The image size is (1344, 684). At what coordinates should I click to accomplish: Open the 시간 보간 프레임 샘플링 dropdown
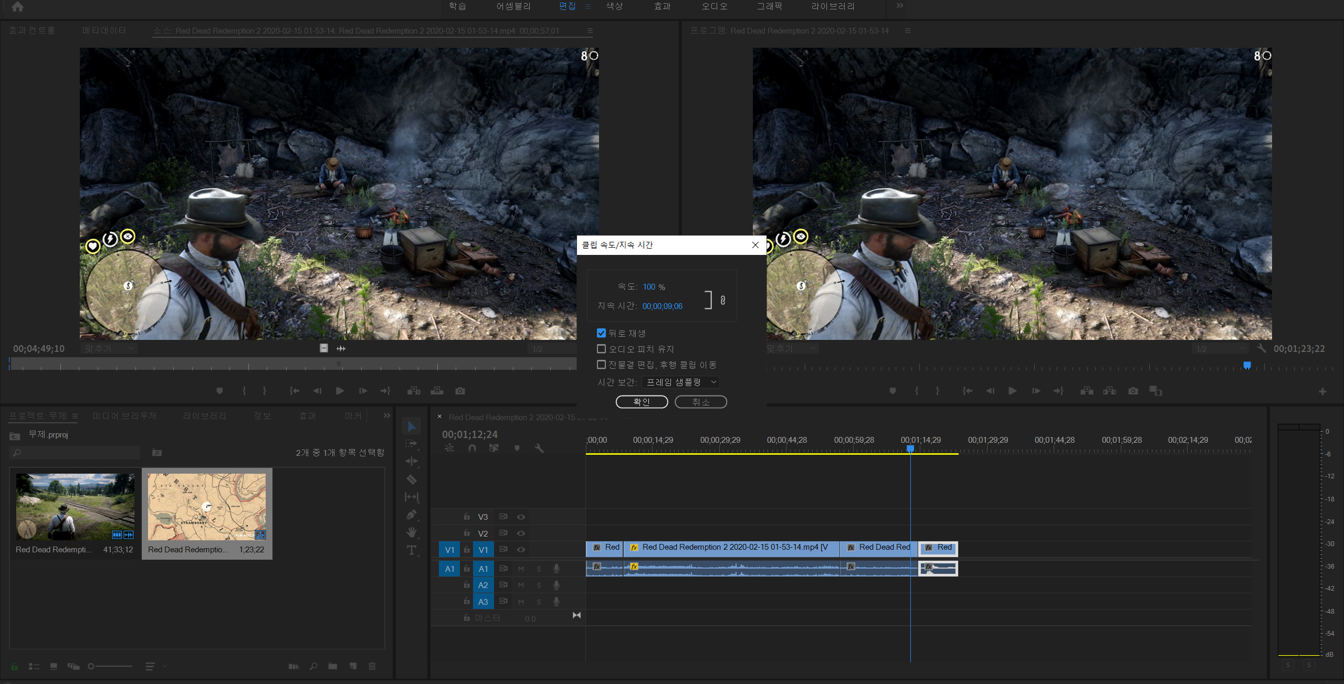click(680, 382)
